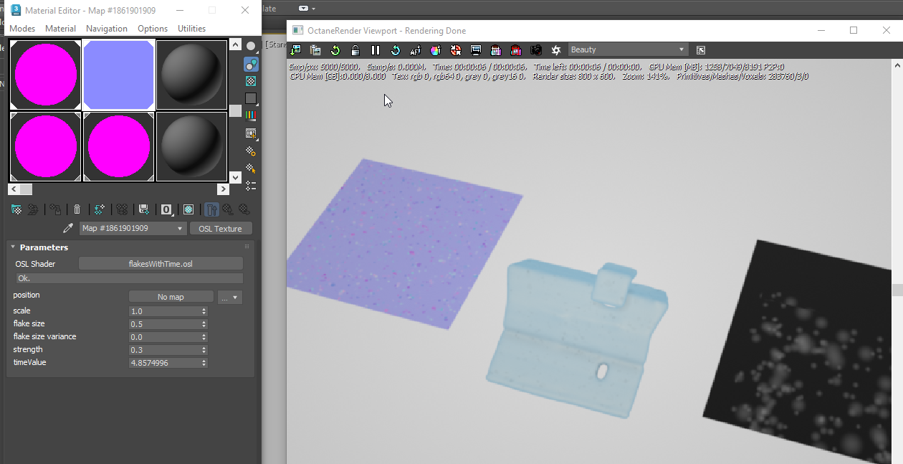Click the strength value spinner

[204, 350]
